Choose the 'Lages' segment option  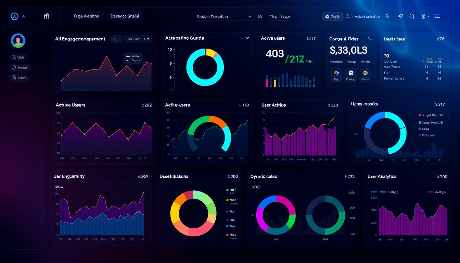[285, 17]
